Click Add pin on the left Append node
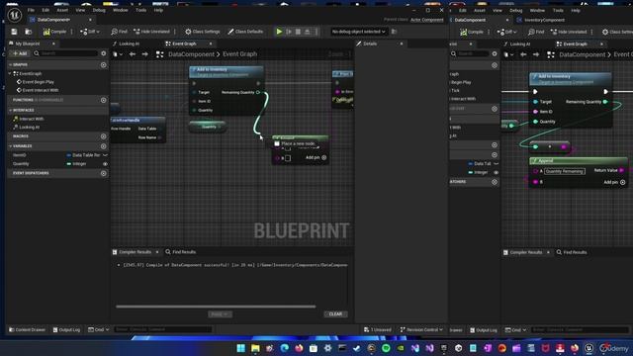Viewport: 633px width, 356px height. [x=316, y=158]
